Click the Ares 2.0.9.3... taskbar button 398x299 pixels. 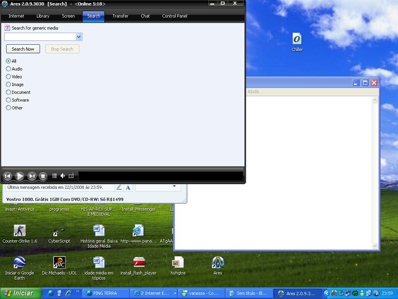(x=297, y=293)
